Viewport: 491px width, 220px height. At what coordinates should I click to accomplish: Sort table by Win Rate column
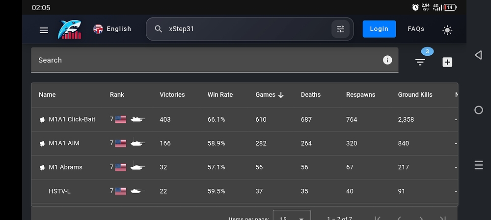[x=220, y=95]
